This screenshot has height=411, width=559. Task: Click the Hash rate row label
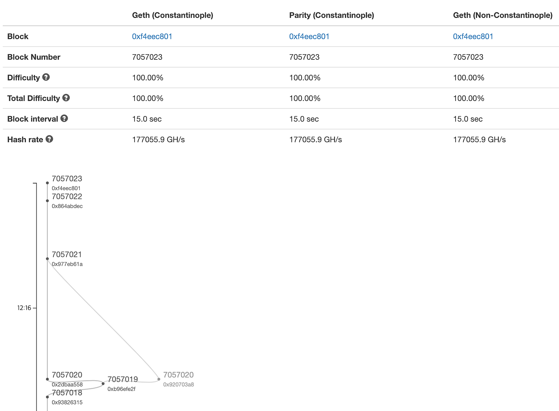(x=25, y=139)
